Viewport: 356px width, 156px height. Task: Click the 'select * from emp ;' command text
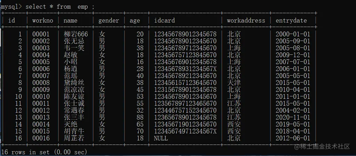click(x=60, y=7)
